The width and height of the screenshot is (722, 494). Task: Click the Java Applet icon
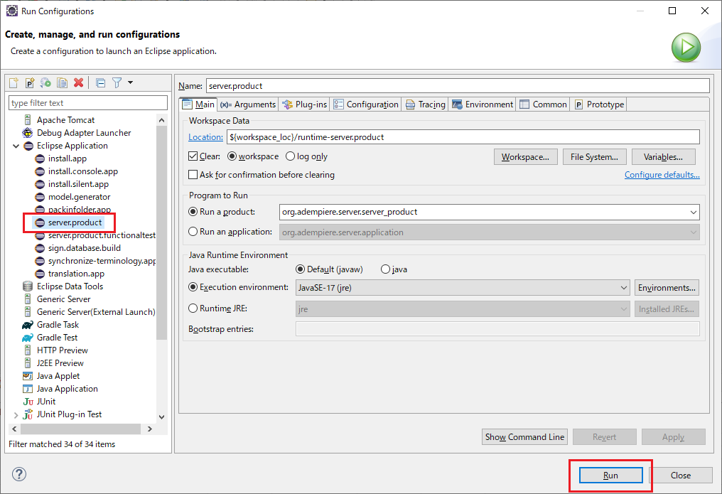[x=28, y=376]
